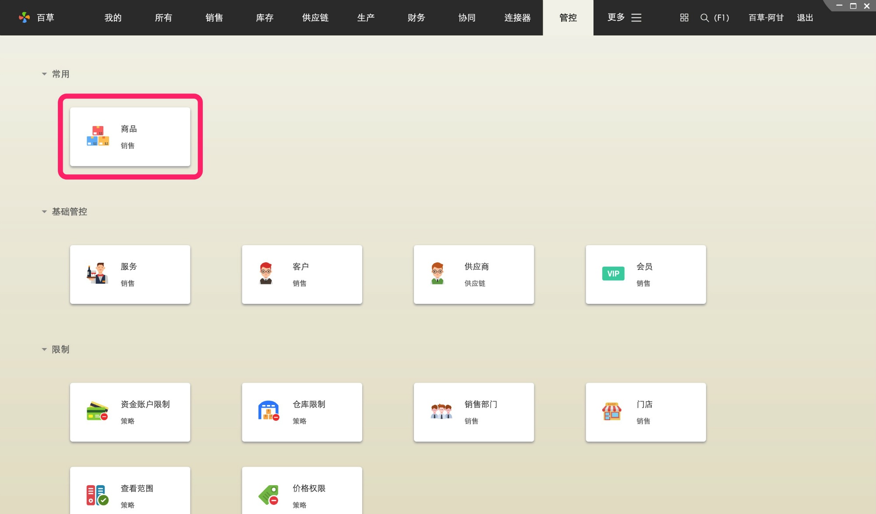Open the 会员 VIP badge icon

pos(613,274)
